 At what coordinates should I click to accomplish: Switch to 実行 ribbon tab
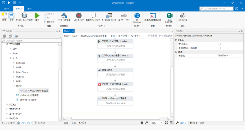click(x=29, y=9)
